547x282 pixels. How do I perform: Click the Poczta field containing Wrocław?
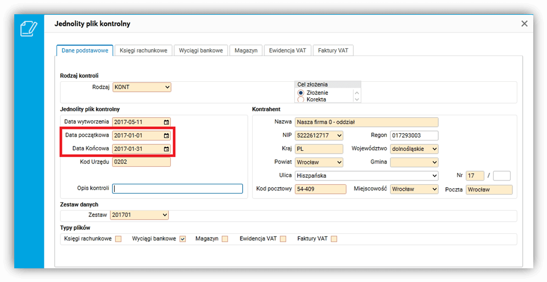[489, 190]
